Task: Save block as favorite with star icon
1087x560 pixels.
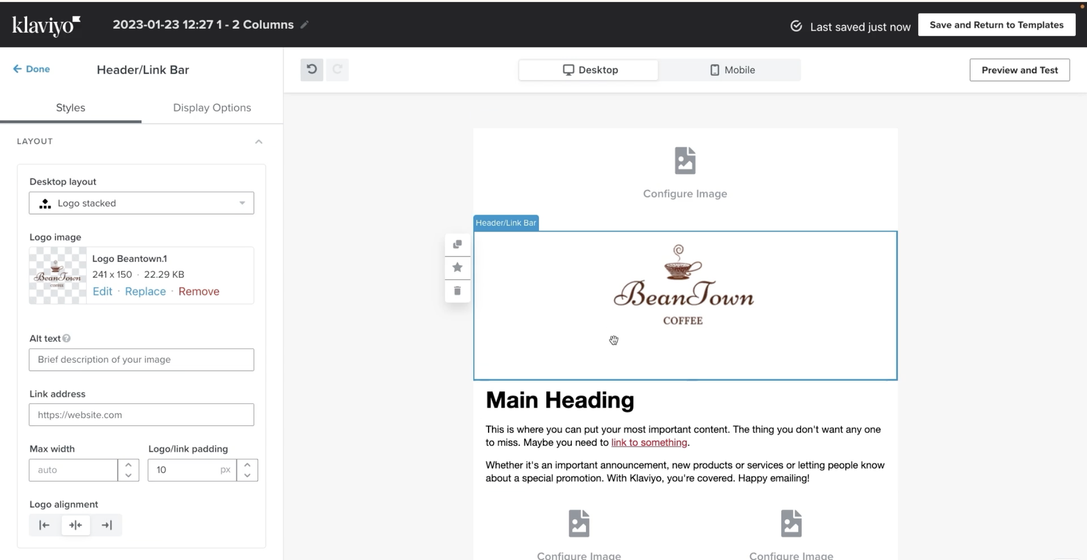Action: (457, 267)
